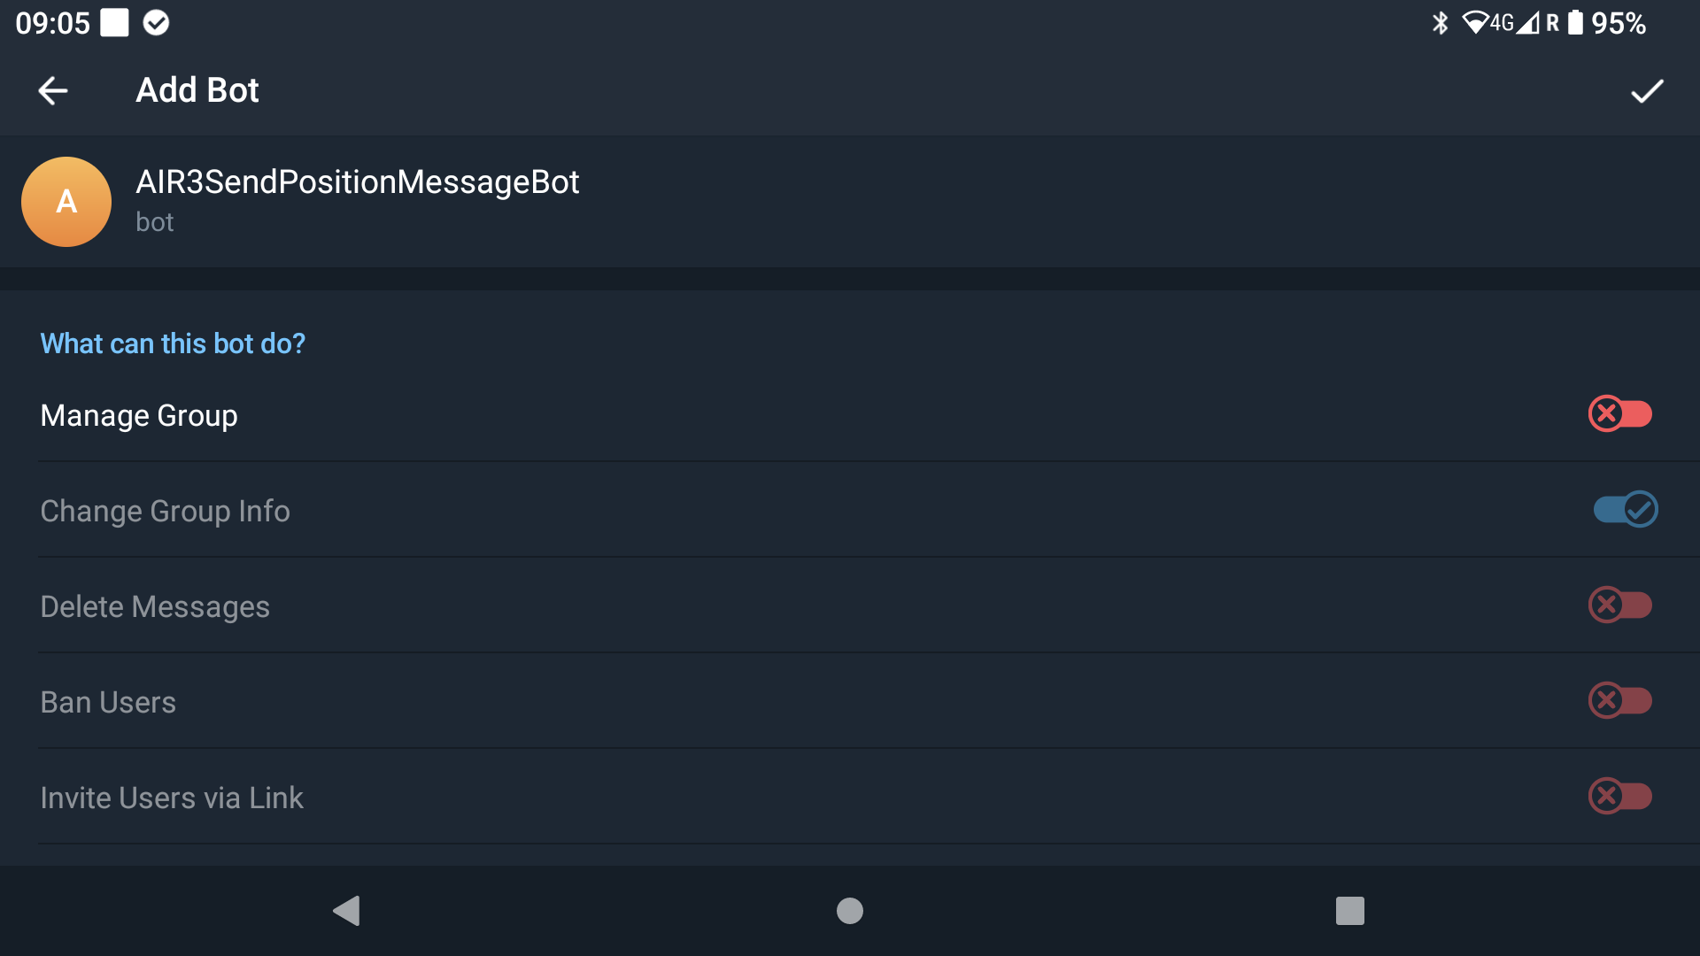The height and width of the screenshot is (956, 1700).
Task: Disable the Change Group Info switch
Action: click(x=1626, y=509)
